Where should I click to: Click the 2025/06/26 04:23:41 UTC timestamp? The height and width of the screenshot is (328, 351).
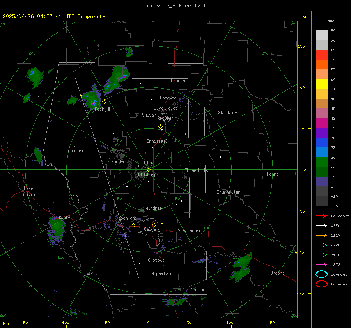pyautogui.click(x=38, y=16)
